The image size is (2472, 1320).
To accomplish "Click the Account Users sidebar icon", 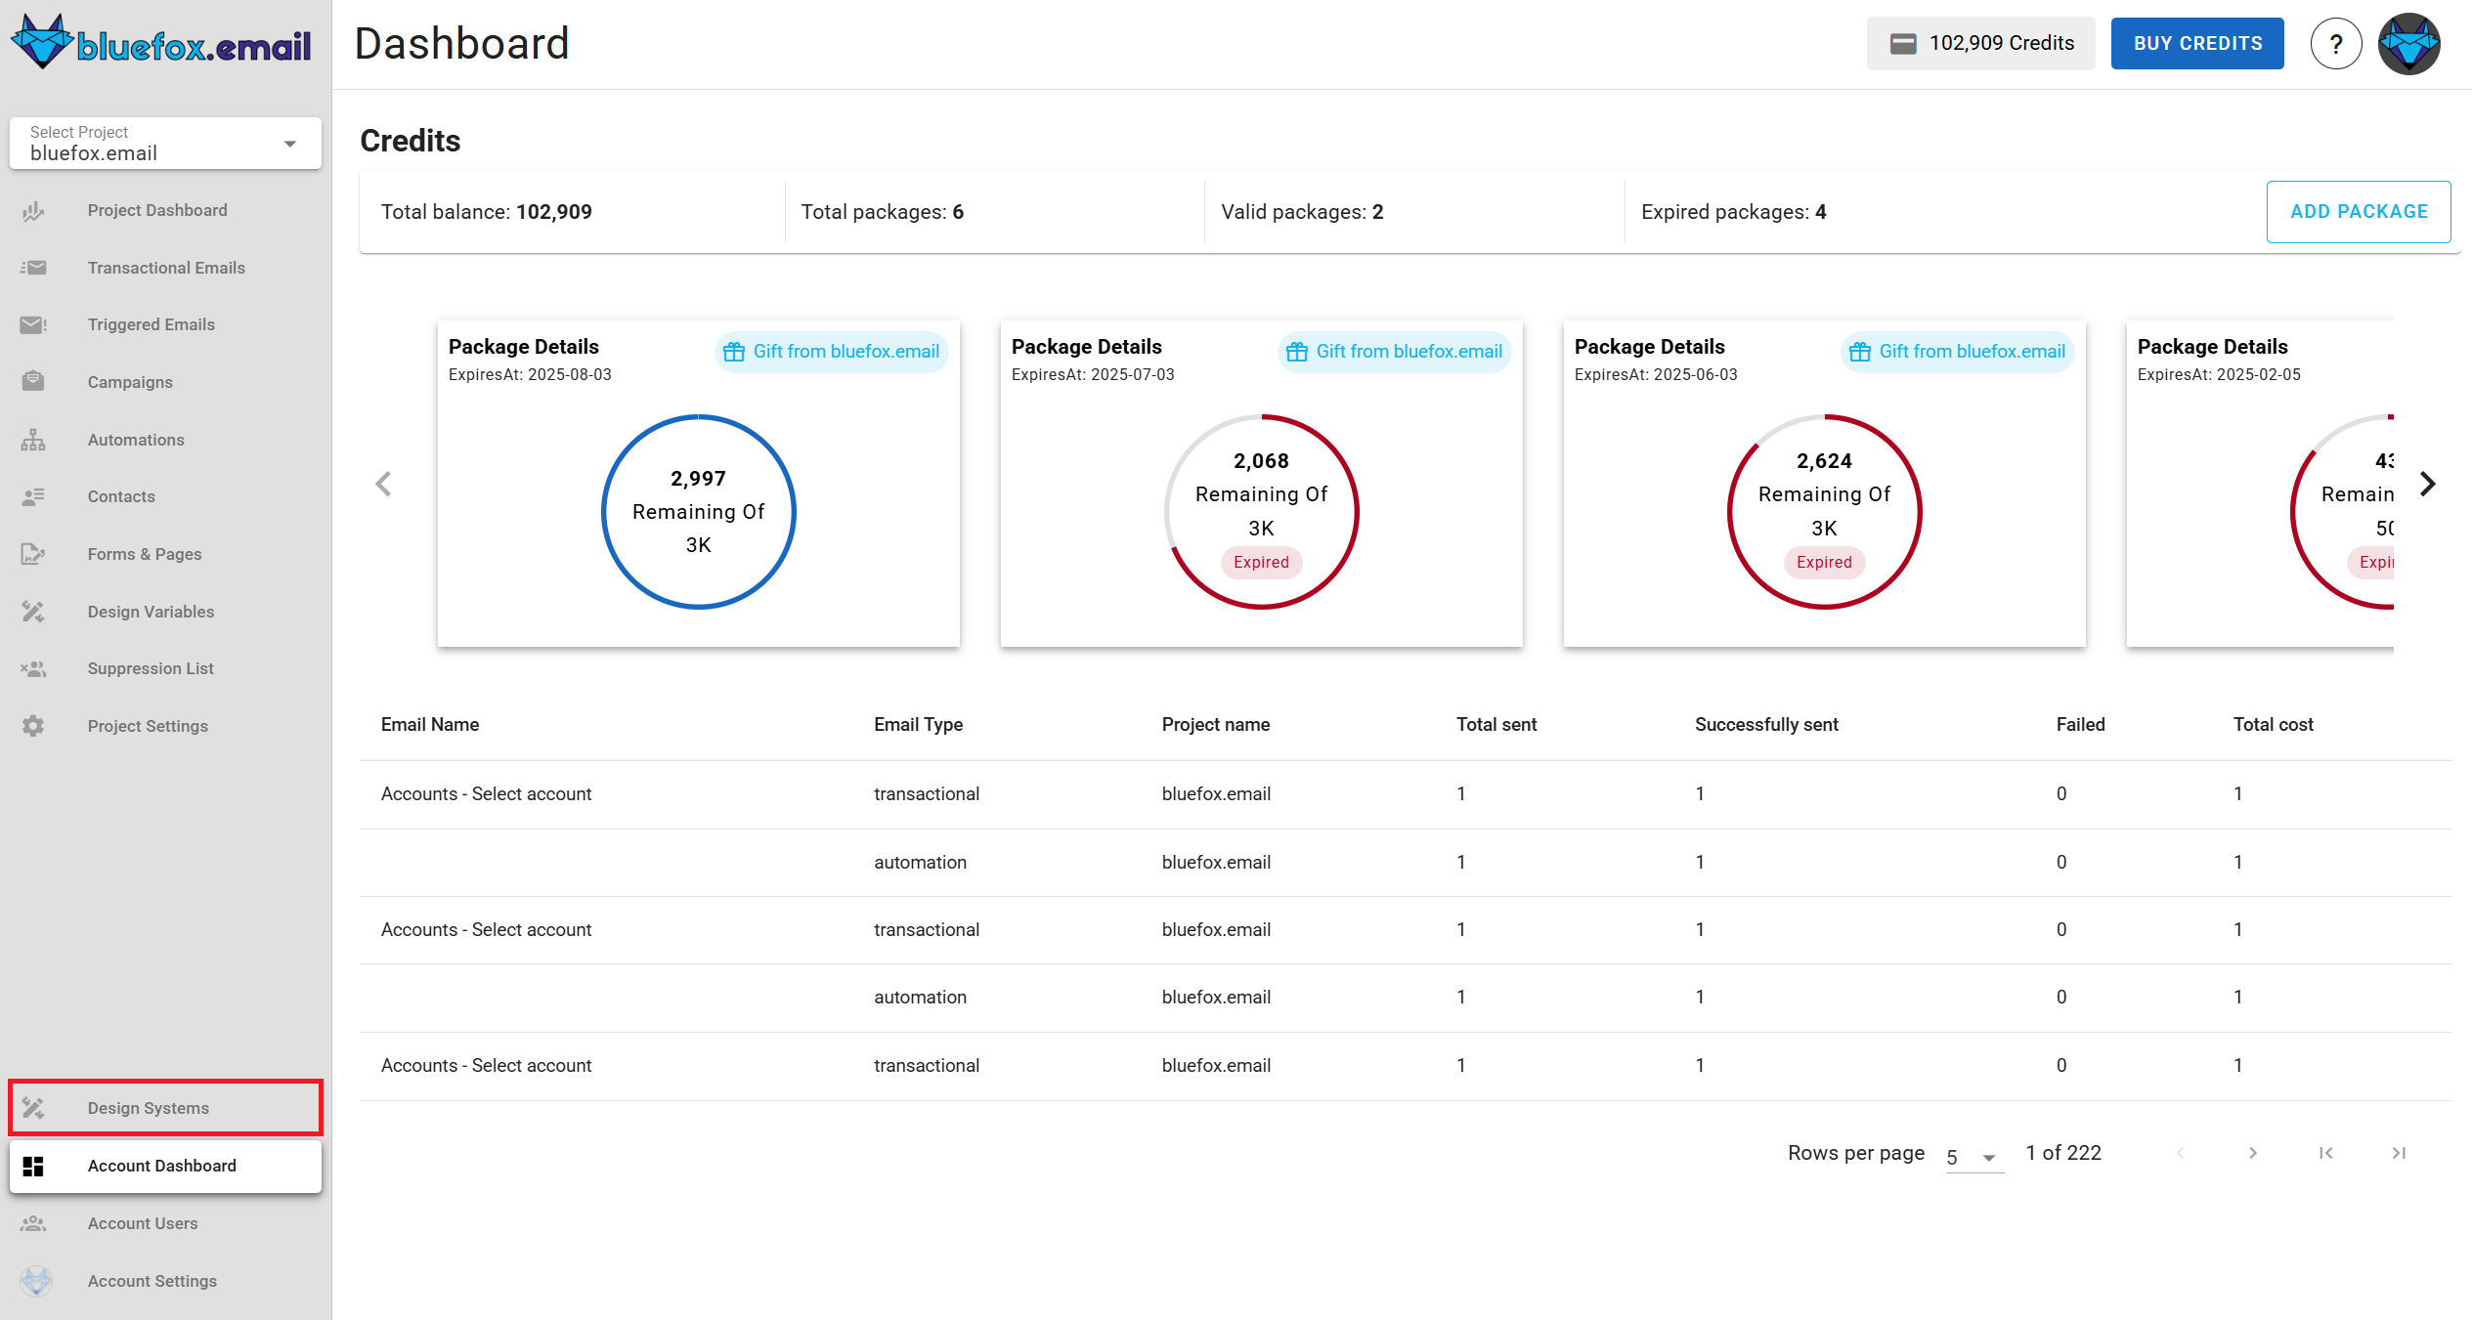I will click(33, 1223).
